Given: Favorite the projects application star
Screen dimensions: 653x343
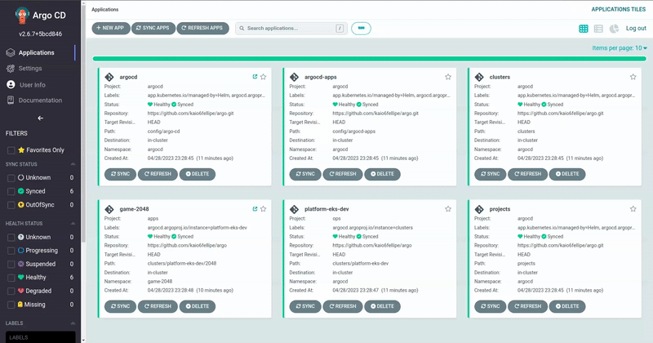Looking at the screenshot, I should pos(633,209).
